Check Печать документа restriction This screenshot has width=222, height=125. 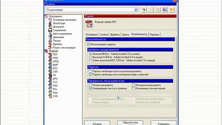[90, 85]
